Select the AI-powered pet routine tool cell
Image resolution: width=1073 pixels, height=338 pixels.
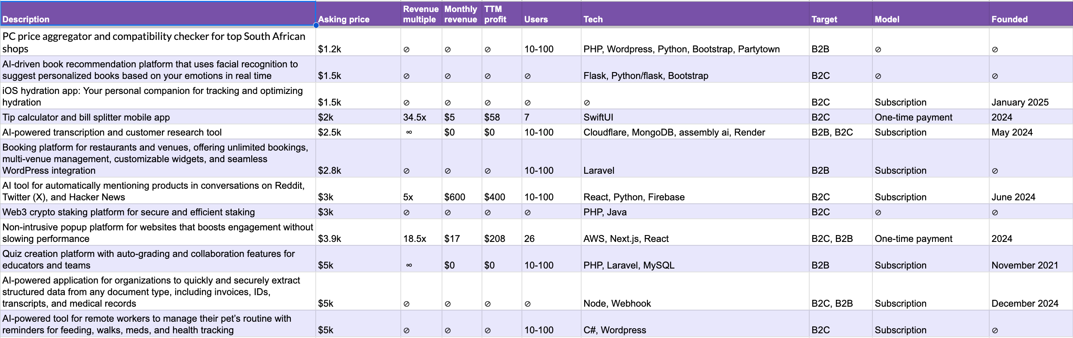[158, 324]
